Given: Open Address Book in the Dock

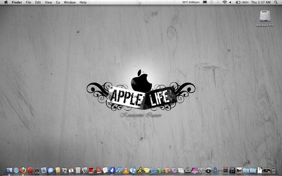Looking at the screenshot, I should pos(58,170).
